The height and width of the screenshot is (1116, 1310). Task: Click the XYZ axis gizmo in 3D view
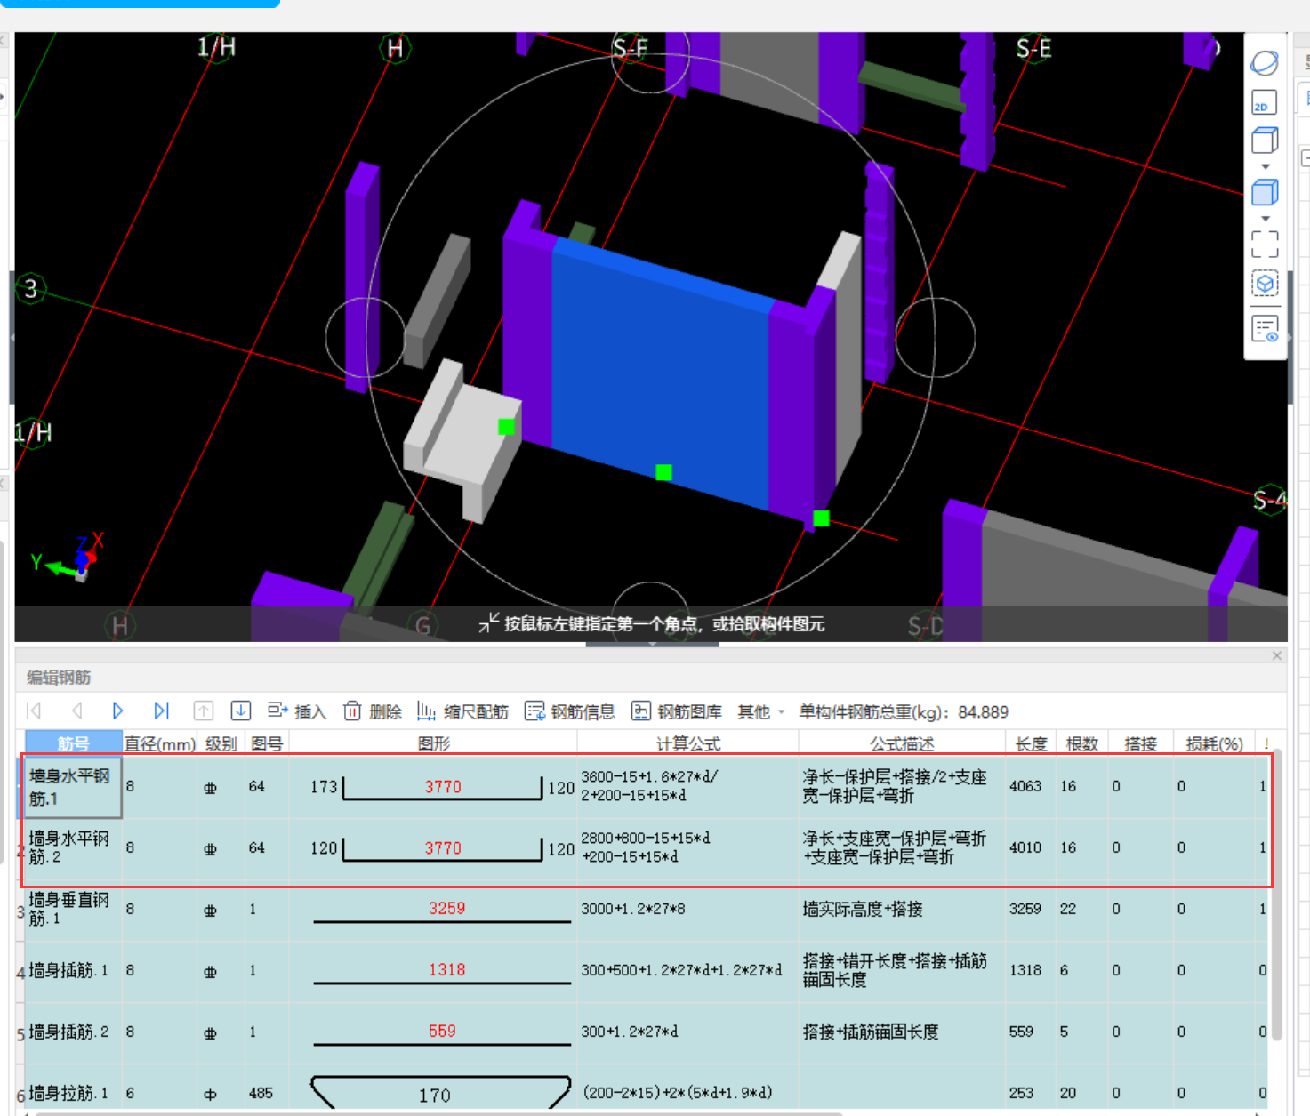click(x=69, y=557)
